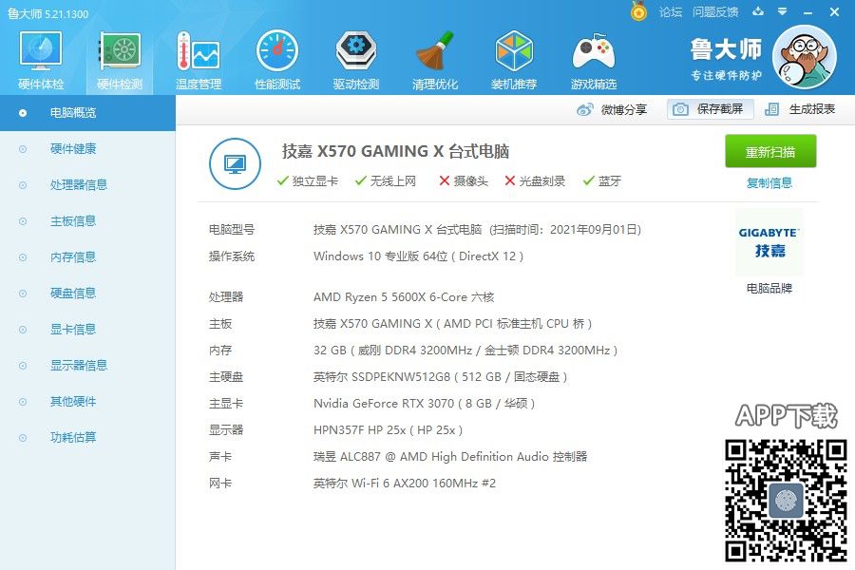Click the Master Lu avatar portrait
The image size is (855, 570).
click(x=804, y=57)
